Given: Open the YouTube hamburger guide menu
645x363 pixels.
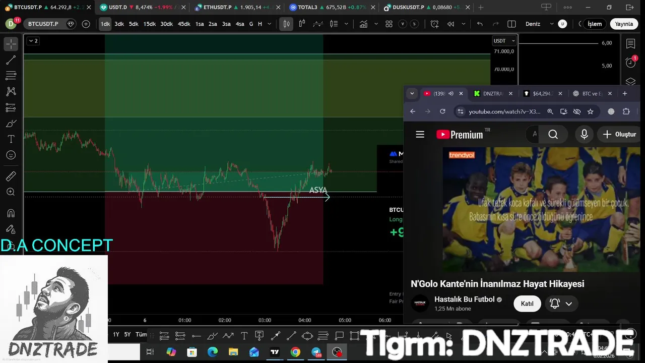Looking at the screenshot, I should [420, 134].
